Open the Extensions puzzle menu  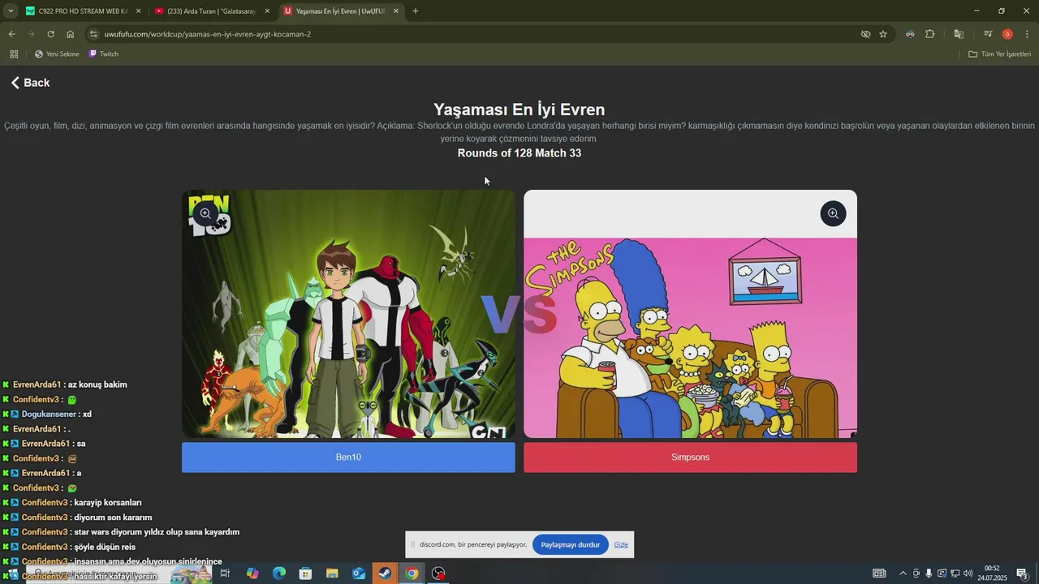click(930, 34)
